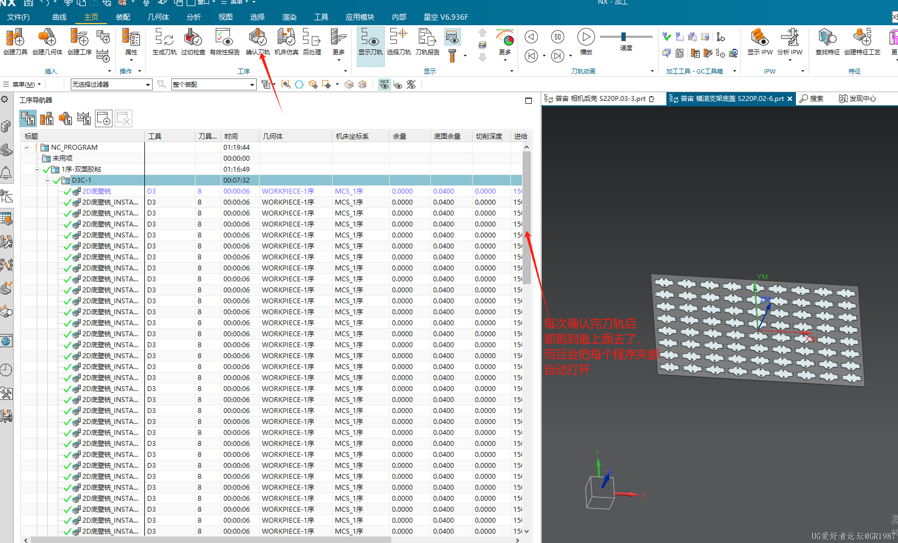Switch the navigator to Geometry view

click(65, 118)
